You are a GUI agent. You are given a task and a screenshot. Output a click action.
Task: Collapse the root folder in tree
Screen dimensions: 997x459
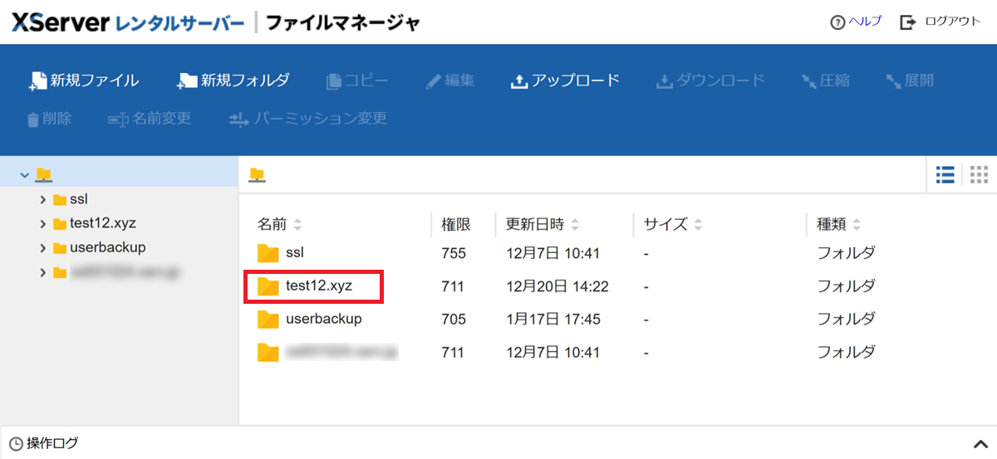pyautogui.click(x=25, y=175)
